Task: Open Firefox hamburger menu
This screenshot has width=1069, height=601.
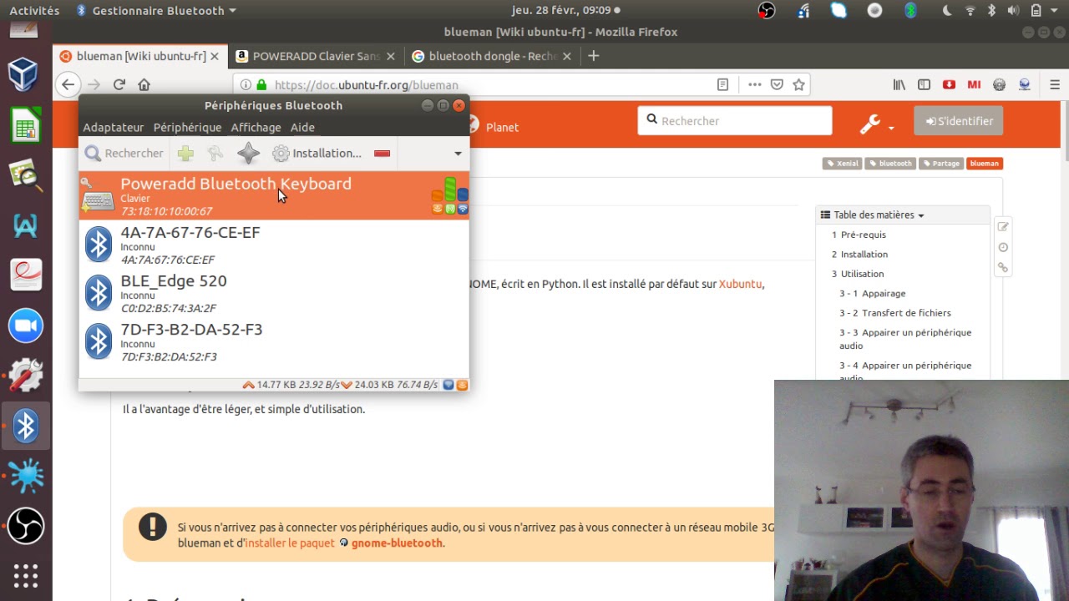Action: click(1055, 84)
